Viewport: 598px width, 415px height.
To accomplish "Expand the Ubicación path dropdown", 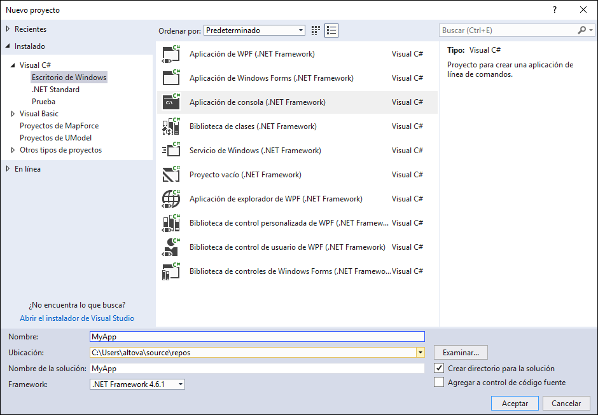I will tap(420, 353).
